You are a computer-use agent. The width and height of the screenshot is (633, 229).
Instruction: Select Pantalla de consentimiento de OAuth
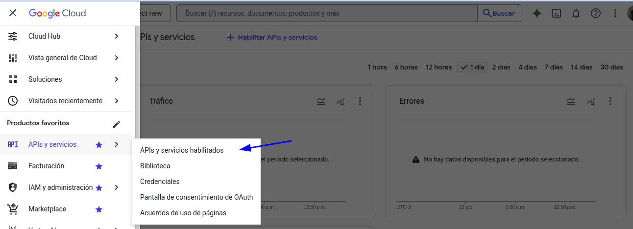196,197
